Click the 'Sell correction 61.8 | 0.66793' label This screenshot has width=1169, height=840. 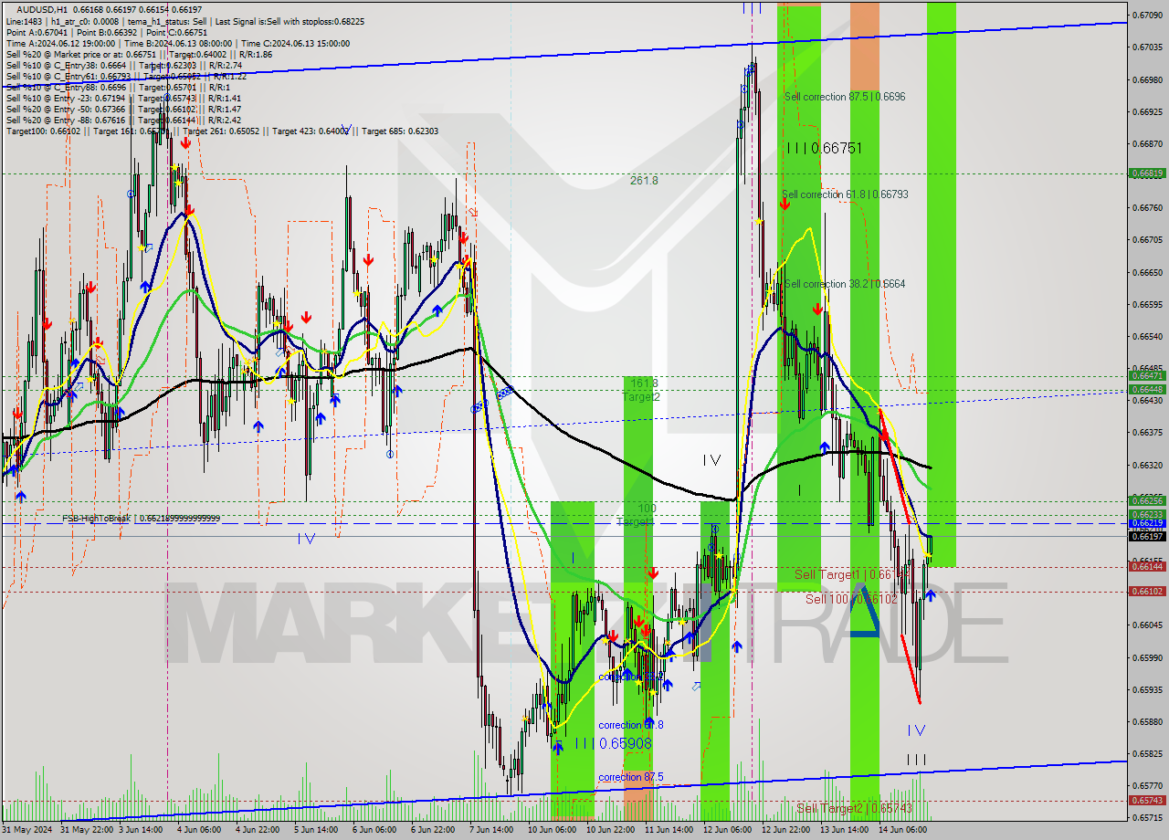(845, 194)
